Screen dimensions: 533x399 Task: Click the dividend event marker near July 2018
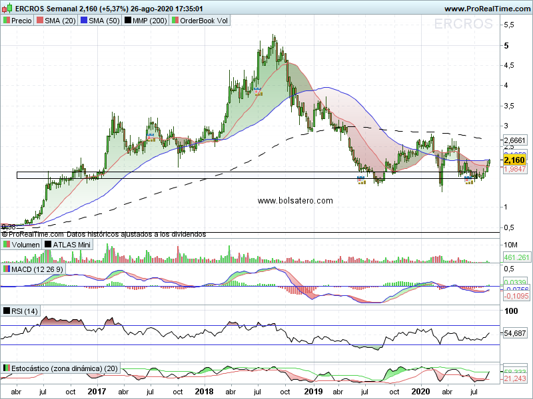click(x=258, y=91)
